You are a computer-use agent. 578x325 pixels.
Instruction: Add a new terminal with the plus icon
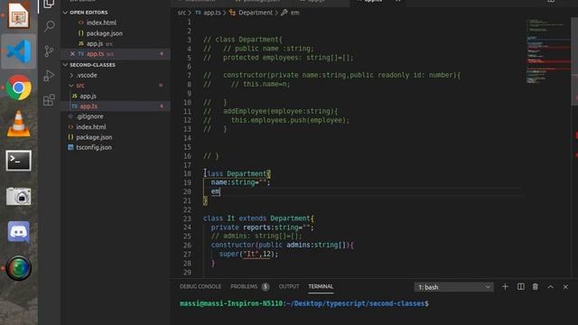pos(505,287)
